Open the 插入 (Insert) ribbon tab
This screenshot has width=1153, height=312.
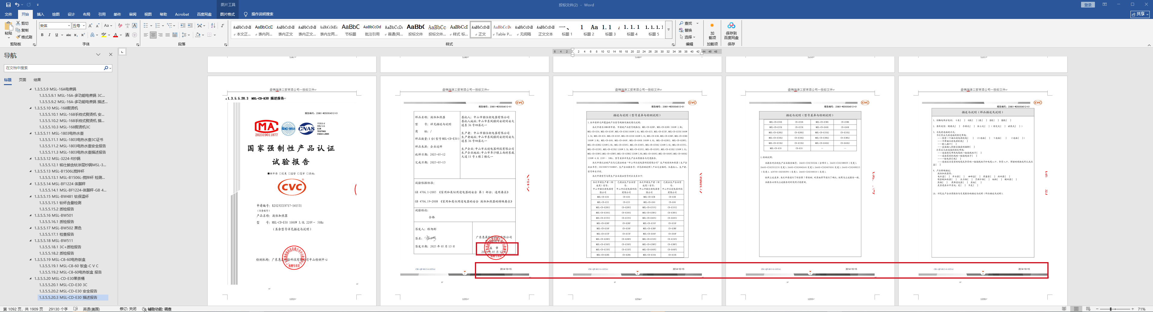pyautogui.click(x=40, y=14)
